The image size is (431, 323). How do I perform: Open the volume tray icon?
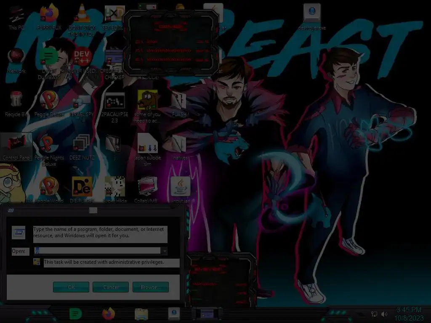[384, 314]
